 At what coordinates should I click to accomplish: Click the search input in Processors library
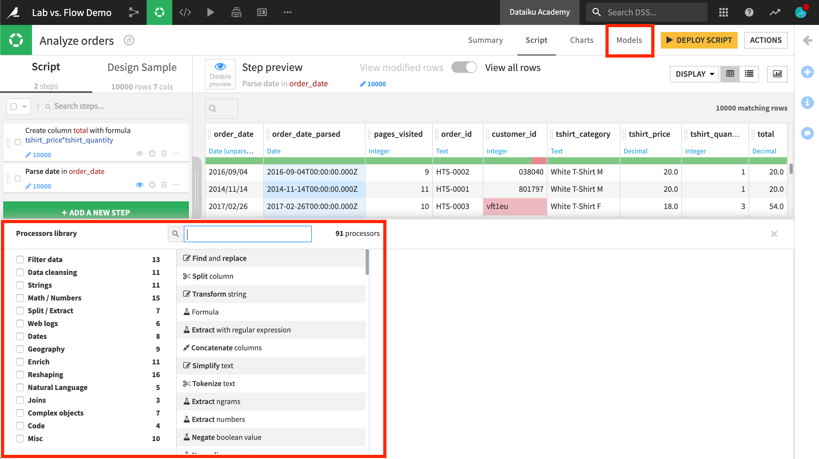click(x=248, y=233)
